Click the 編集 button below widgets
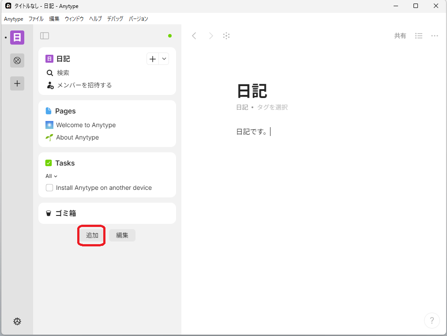The image size is (447, 336). [122, 235]
